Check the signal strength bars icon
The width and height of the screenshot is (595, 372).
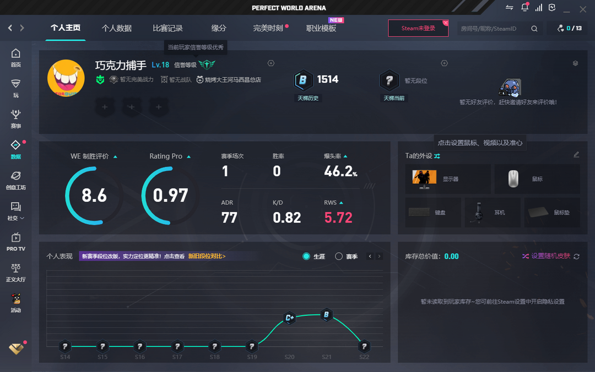pyautogui.click(x=539, y=8)
